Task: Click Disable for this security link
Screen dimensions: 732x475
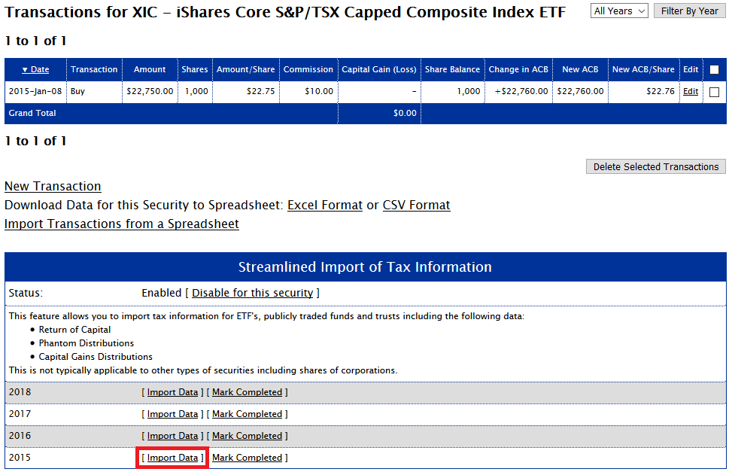Action: tap(253, 293)
